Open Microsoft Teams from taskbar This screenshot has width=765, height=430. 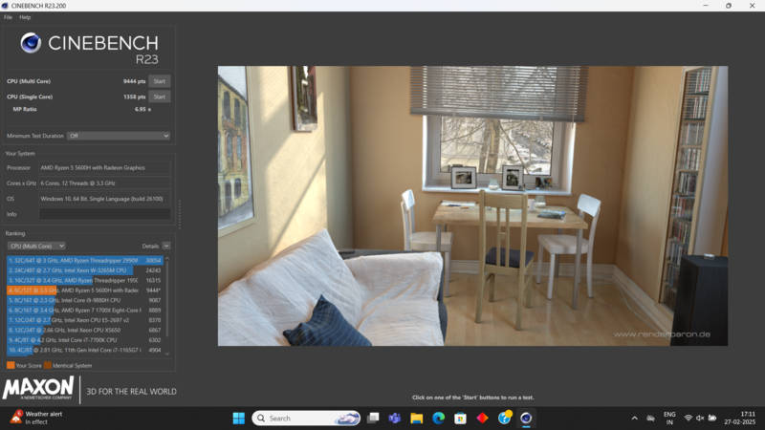pyautogui.click(x=395, y=419)
